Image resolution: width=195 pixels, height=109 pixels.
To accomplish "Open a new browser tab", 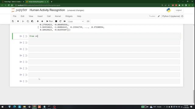I will click(x=51, y=2).
